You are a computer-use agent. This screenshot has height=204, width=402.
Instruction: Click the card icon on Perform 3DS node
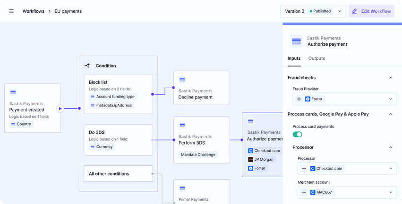pyautogui.click(x=182, y=125)
